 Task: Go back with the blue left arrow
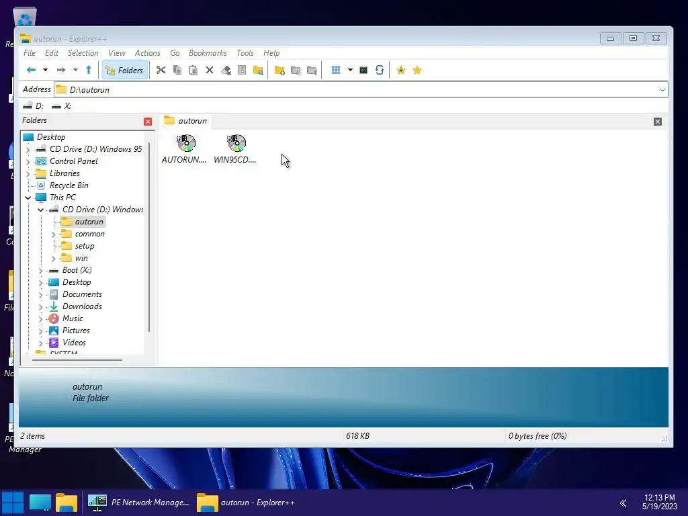[31, 70]
